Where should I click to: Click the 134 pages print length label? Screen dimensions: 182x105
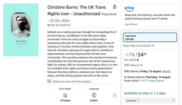[65, 100]
